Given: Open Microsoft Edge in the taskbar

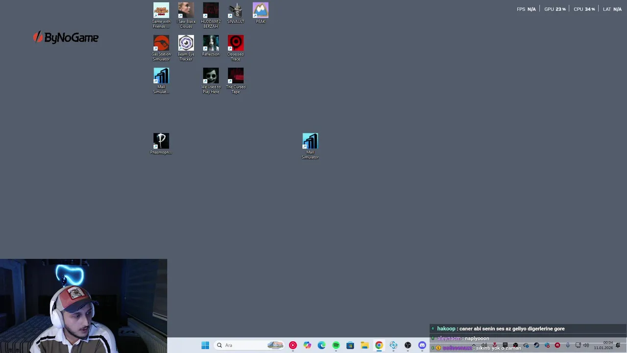Looking at the screenshot, I should tap(321, 345).
